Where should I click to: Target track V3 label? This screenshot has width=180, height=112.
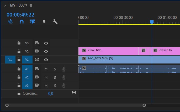27,43
